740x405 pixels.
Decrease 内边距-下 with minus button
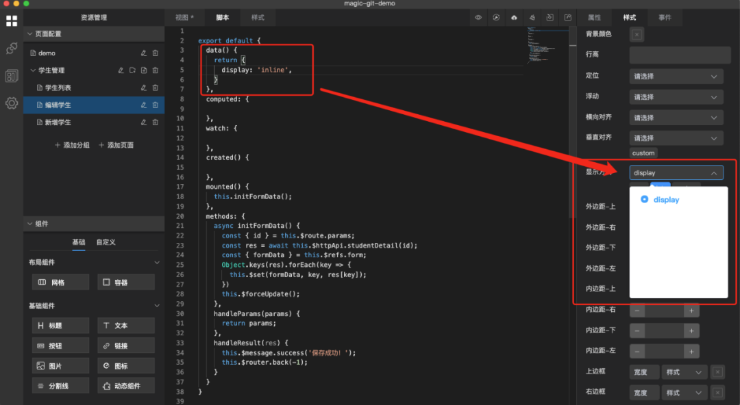click(637, 331)
